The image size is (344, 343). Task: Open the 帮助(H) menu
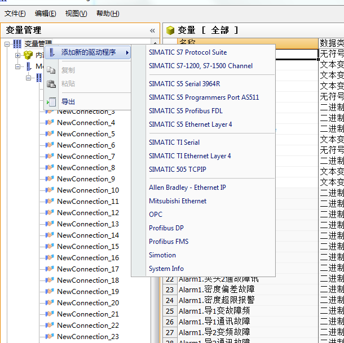click(108, 14)
